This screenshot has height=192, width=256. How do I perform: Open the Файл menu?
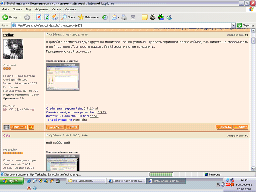tap(5, 9)
